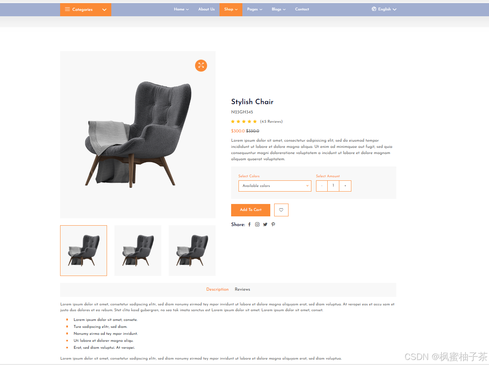
Task: Open the Home menu
Action: pos(181,9)
